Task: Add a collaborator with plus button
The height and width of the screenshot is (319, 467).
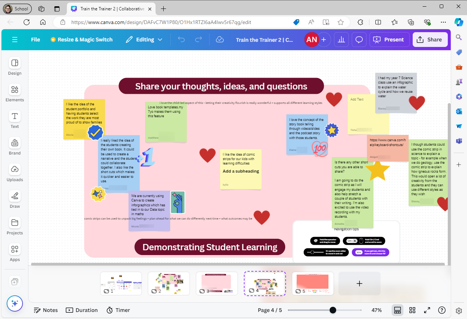Action: pos(324,40)
